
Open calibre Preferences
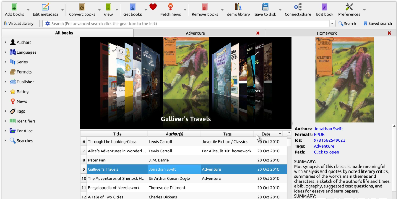tap(349, 10)
